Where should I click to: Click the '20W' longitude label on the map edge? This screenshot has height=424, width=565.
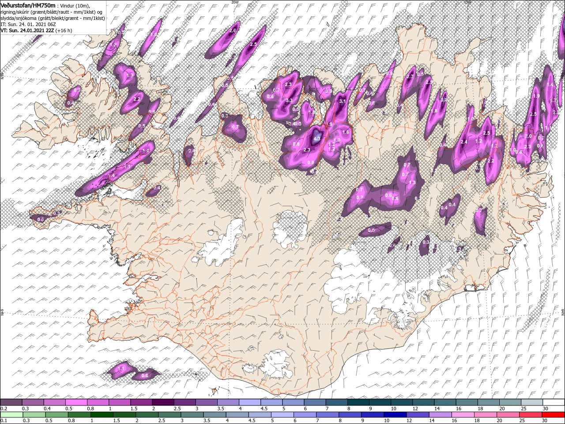click(x=235, y=2)
